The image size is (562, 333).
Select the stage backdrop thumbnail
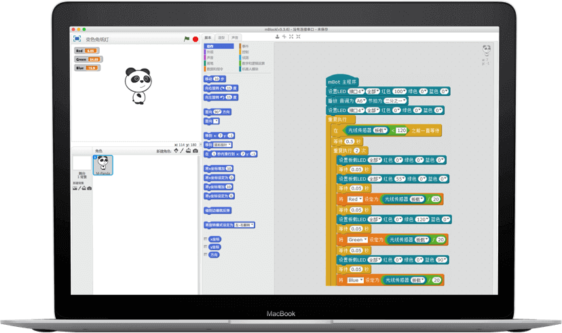(x=81, y=163)
